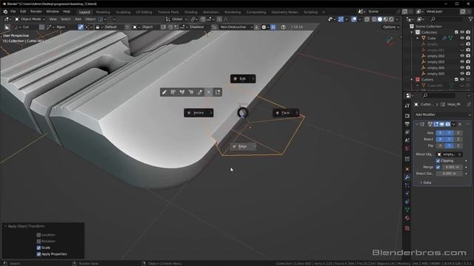Switch to rendered viewport shading
The height and width of the screenshot is (266, 474).
(x=392, y=19)
